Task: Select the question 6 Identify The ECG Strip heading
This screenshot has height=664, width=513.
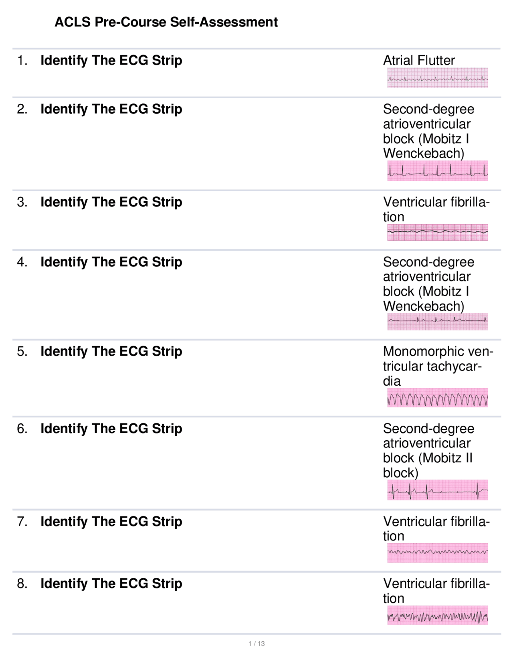Action: [111, 429]
